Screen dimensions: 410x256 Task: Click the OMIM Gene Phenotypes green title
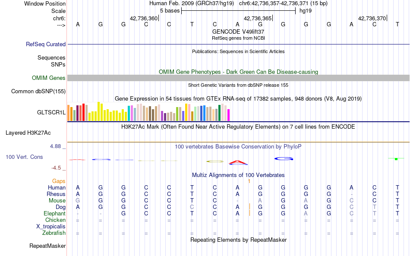click(x=238, y=72)
